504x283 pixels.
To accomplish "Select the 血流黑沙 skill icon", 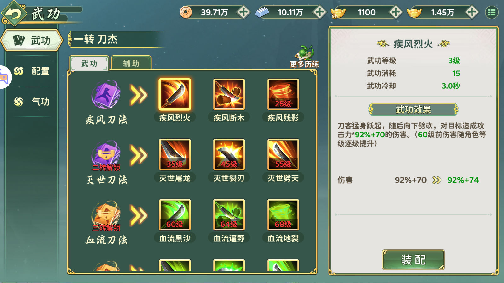I will [x=175, y=215].
